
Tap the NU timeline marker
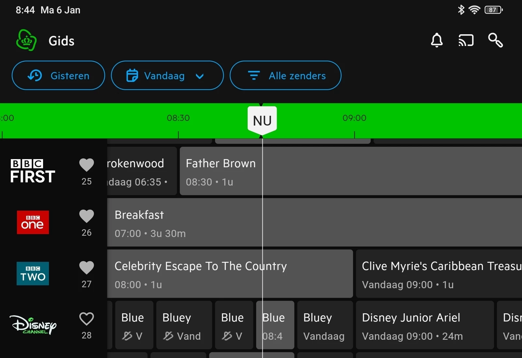click(x=262, y=120)
